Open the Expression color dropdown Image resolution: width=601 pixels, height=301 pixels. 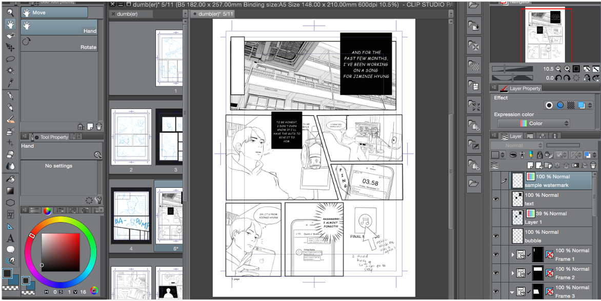coord(533,124)
